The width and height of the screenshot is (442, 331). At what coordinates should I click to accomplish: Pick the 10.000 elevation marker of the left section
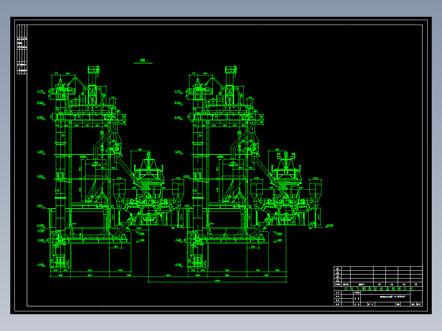[x=41, y=177]
